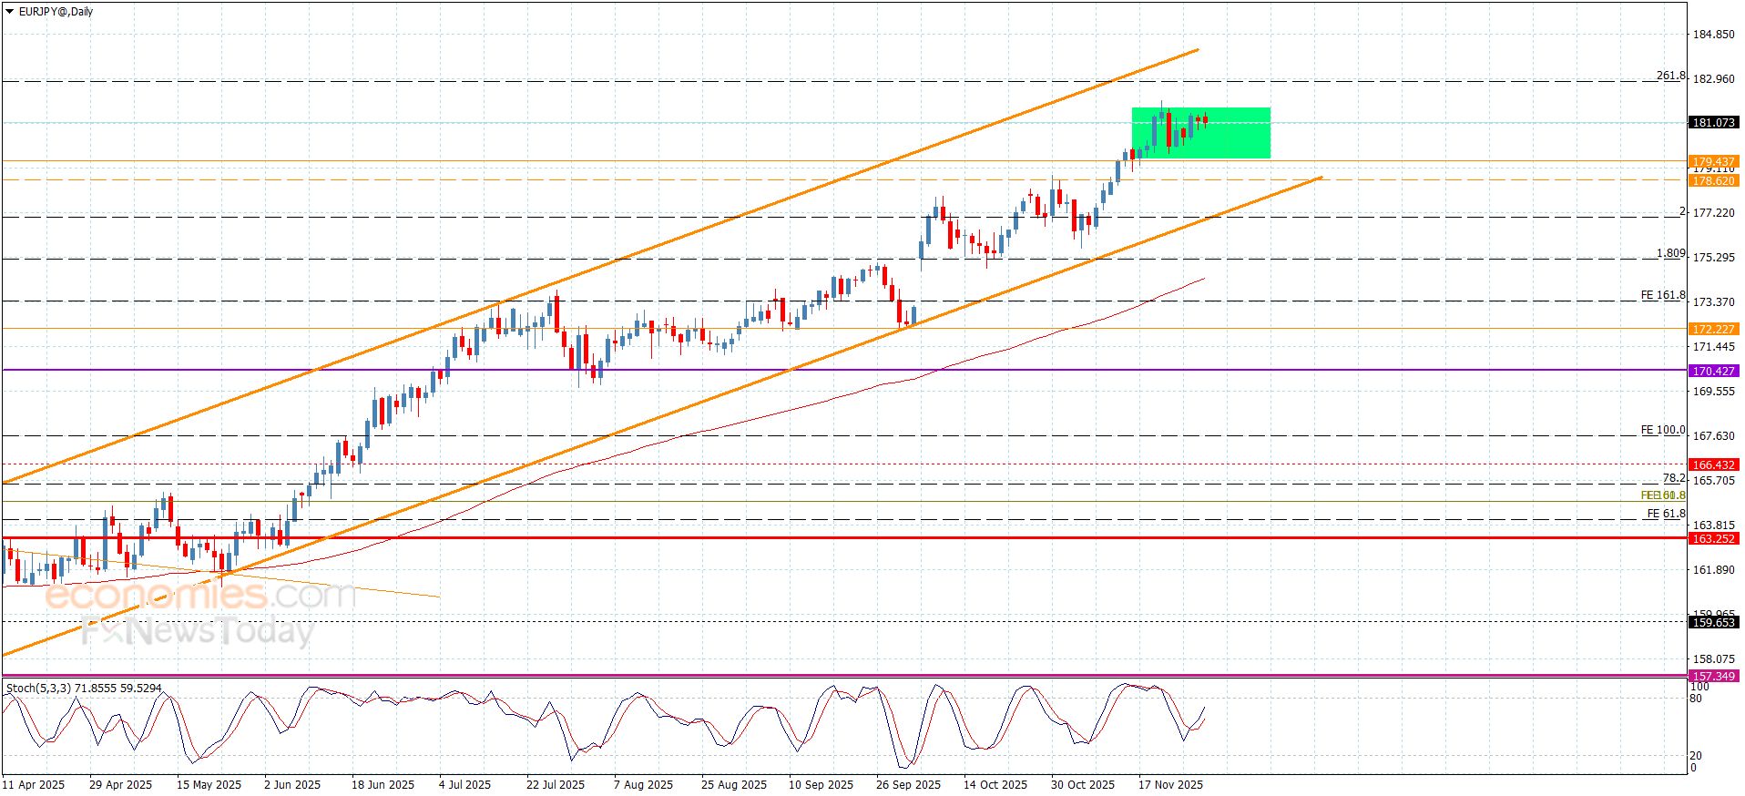Screen dimensions: 1745x796
Task: Click the purple 170.427 price label
Action: click(x=1713, y=371)
